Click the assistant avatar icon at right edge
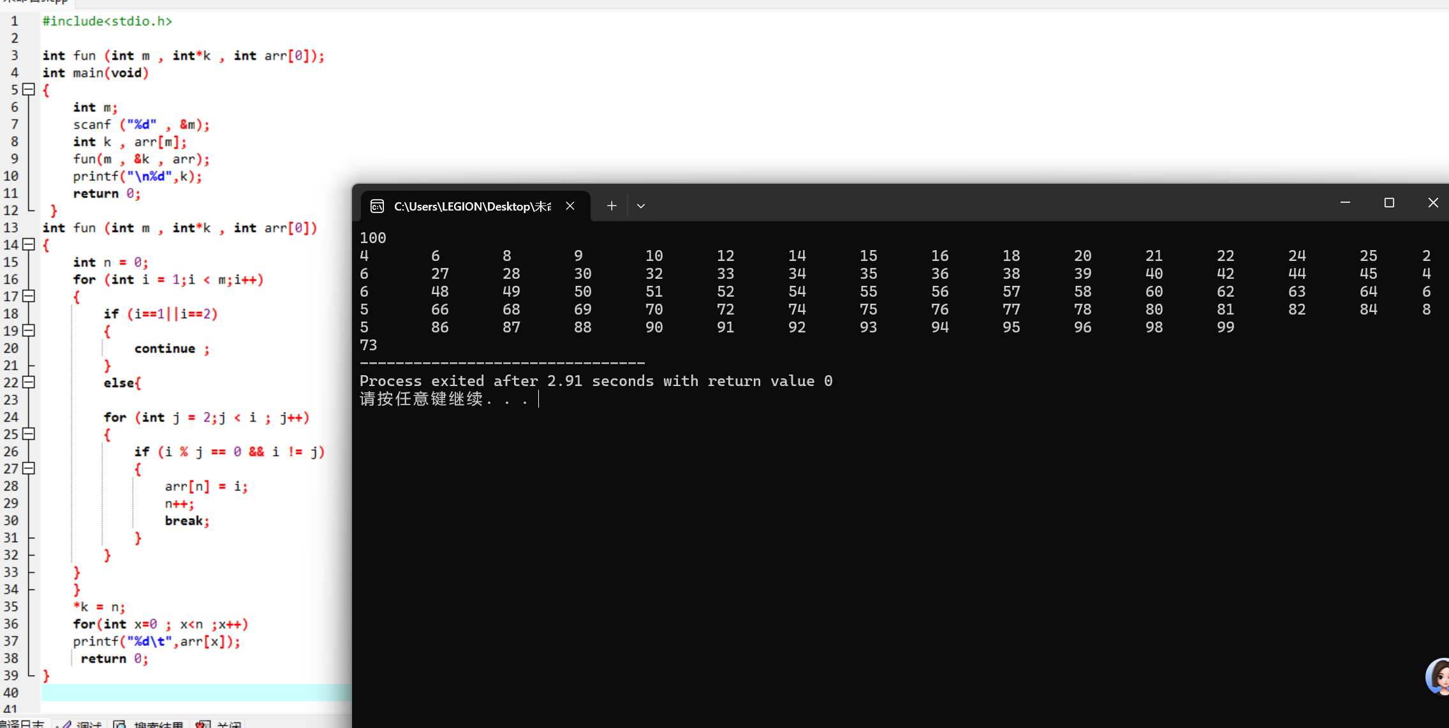 pos(1439,676)
